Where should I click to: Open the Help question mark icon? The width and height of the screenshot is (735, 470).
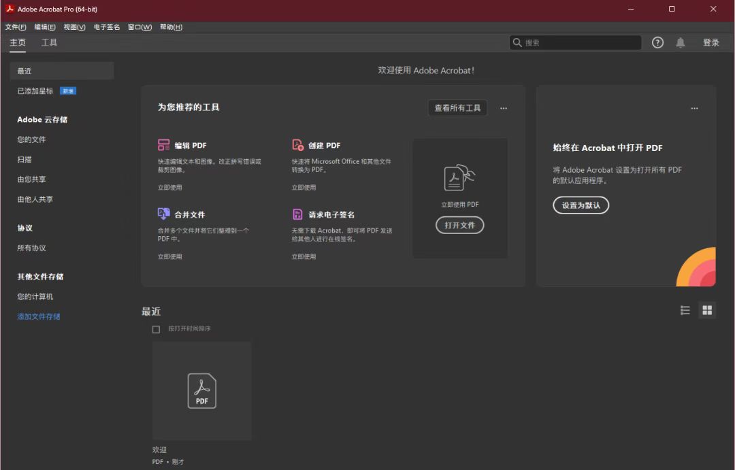pyautogui.click(x=657, y=43)
